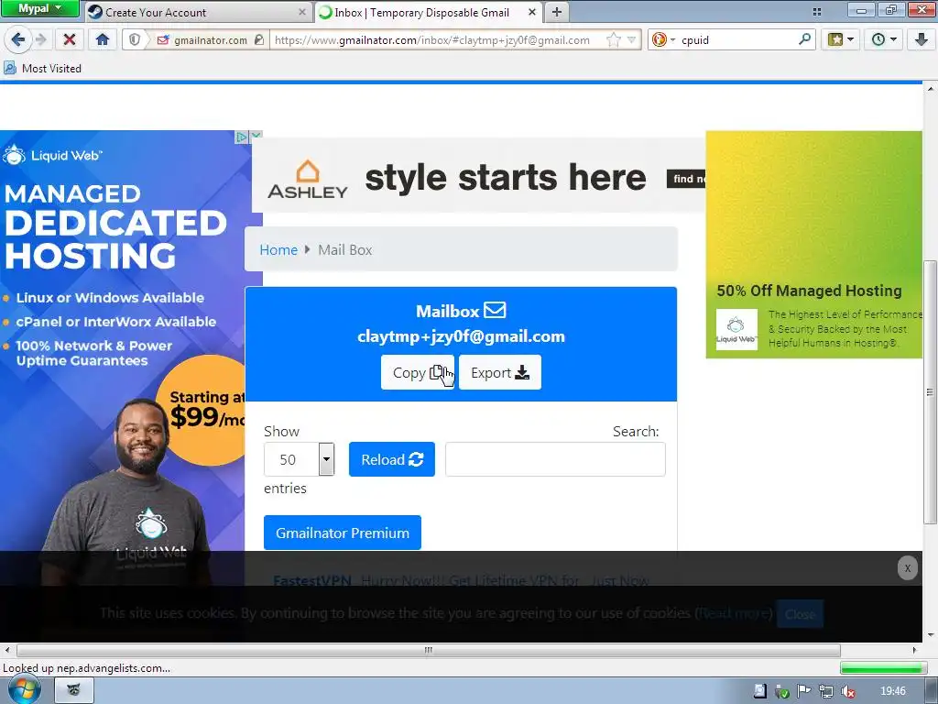
Task: Click the FastestVPN inbox entry
Action: [x=462, y=580]
